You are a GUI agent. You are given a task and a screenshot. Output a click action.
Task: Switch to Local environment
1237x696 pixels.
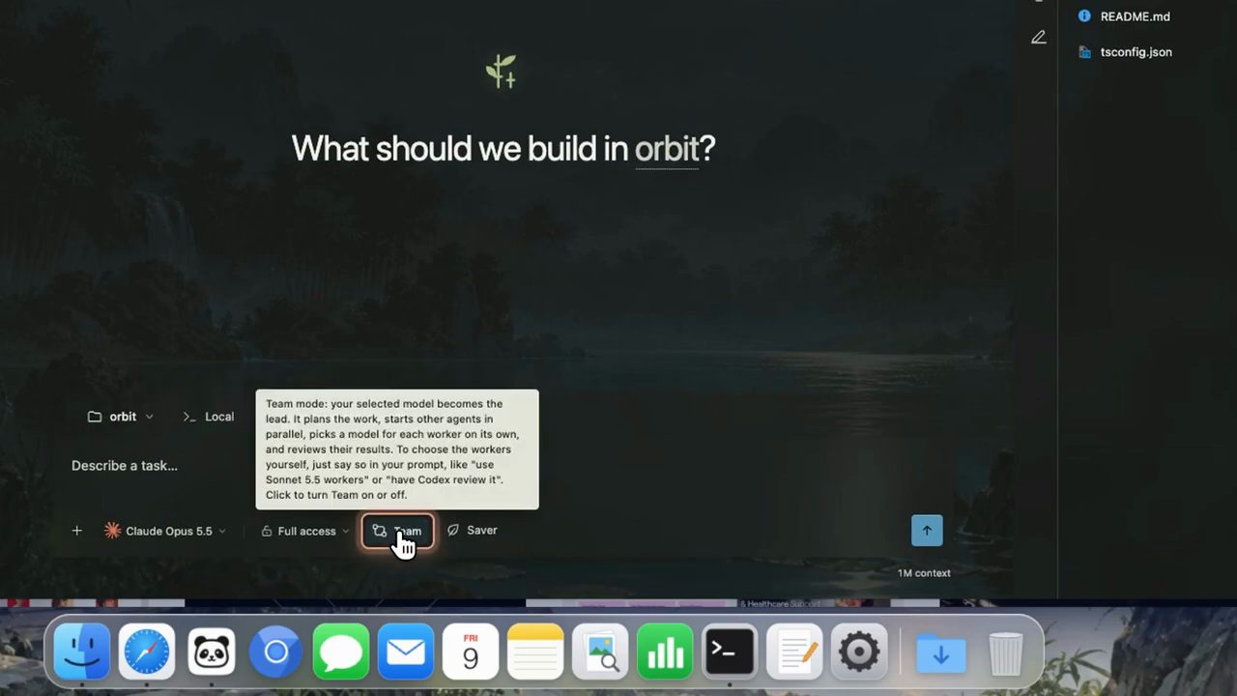(x=208, y=417)
